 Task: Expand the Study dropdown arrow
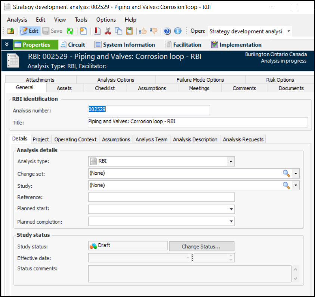pyautogui.click(x=296, y=185)
